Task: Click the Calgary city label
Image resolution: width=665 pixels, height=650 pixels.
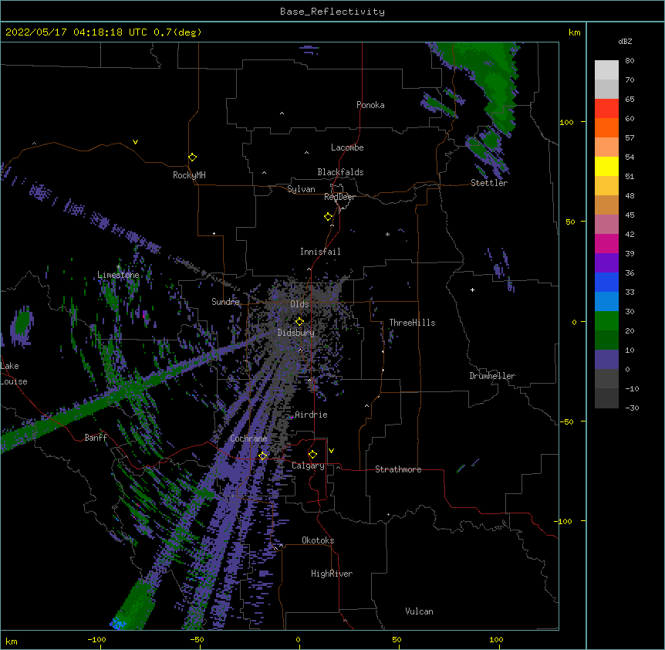Action: [308, 465]
